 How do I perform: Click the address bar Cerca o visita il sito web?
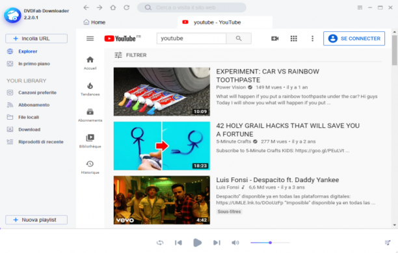[x=192, y=8]
